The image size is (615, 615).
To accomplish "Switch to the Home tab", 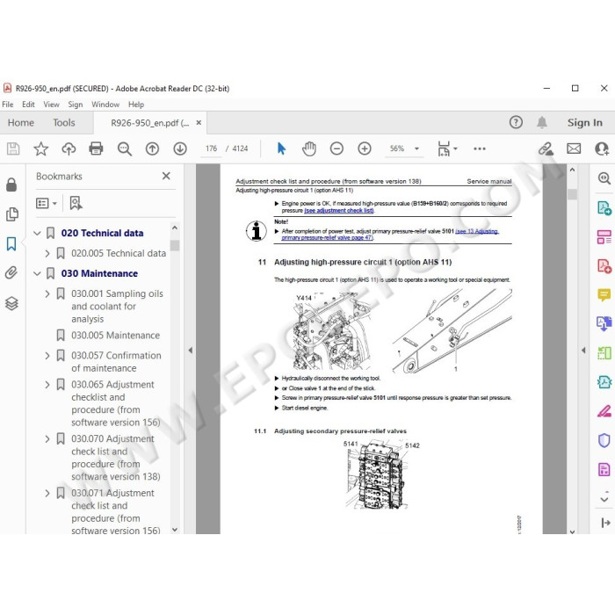I will (21, 123).
